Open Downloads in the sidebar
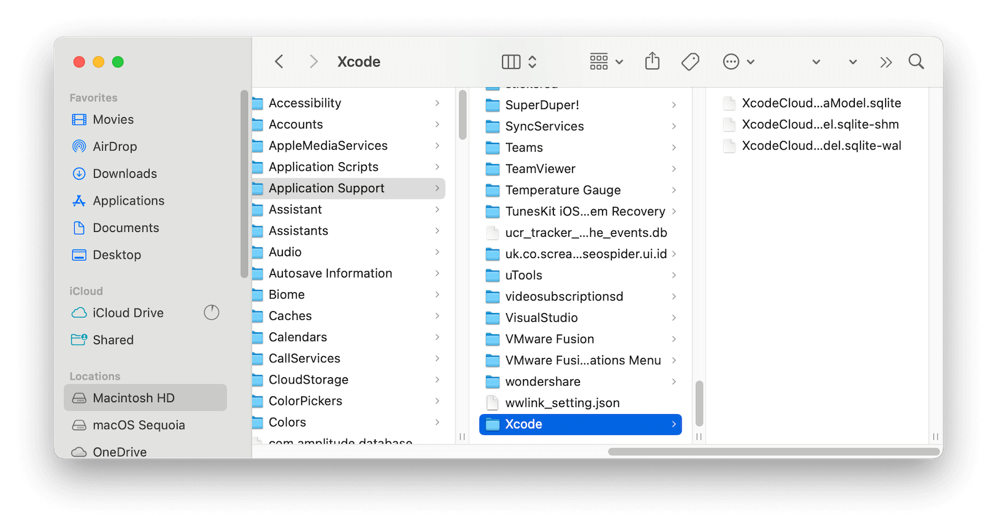The image size is (997, 530). point(145,174)
